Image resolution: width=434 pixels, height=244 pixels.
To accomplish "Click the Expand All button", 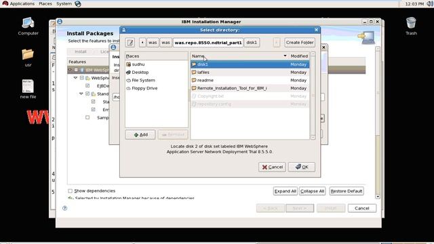I will [285, 191].
